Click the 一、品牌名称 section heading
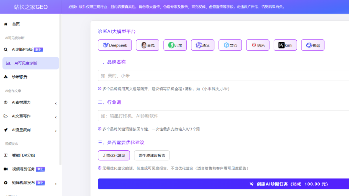 112,62
